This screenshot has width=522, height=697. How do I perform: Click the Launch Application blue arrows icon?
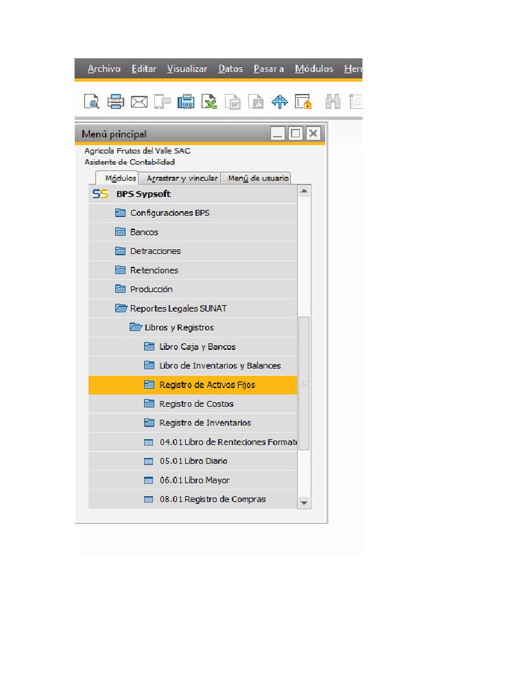point(279,102)
